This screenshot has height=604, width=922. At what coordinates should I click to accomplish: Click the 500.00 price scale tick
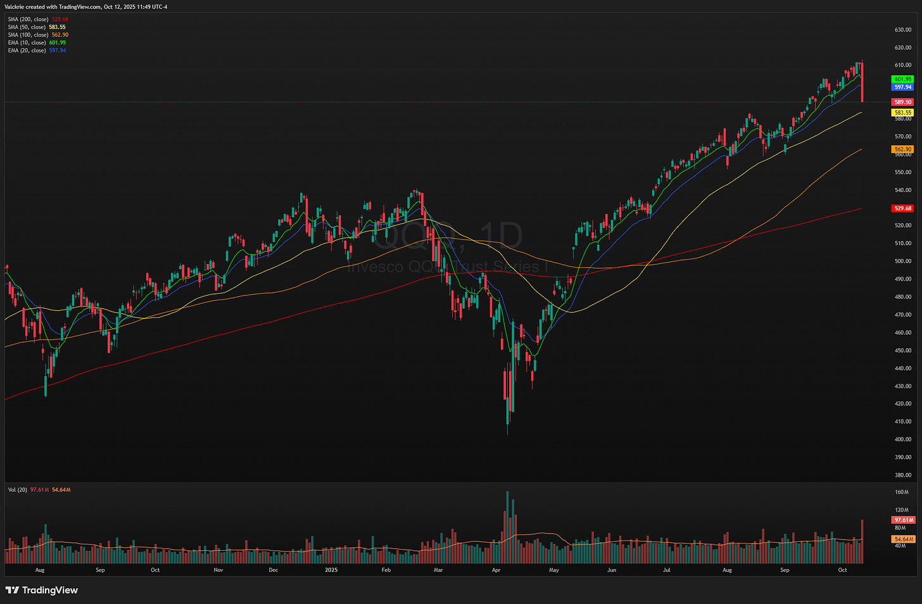tap(903, 261)
